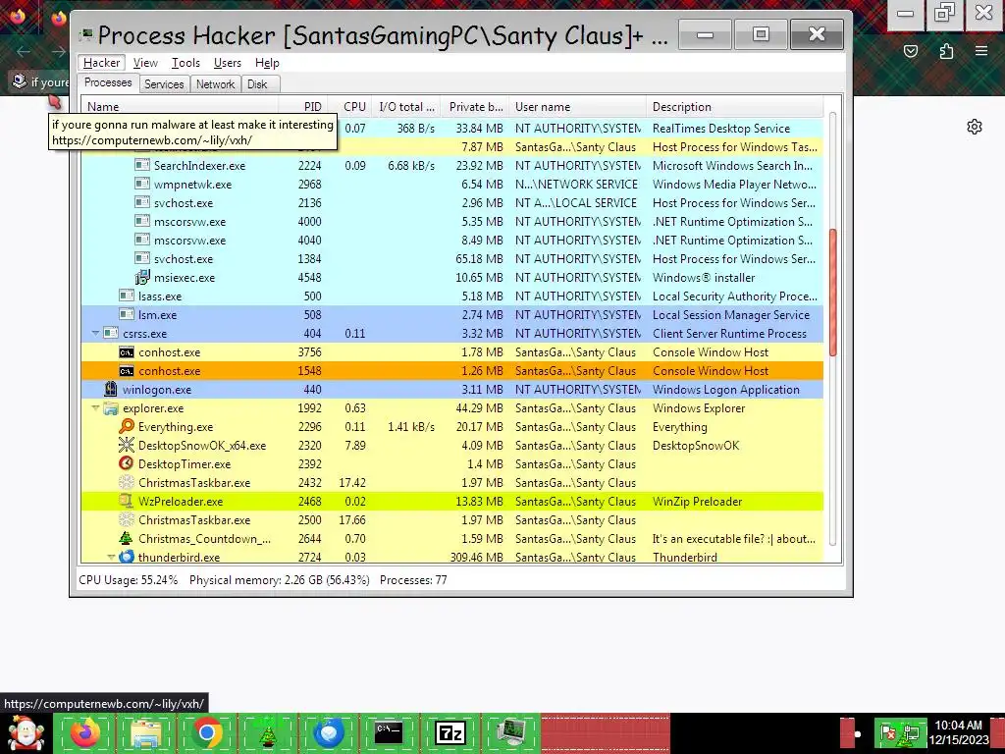Open the Users menu
1005x754 pixels.
pyautogui.click(x=228, y=63)
